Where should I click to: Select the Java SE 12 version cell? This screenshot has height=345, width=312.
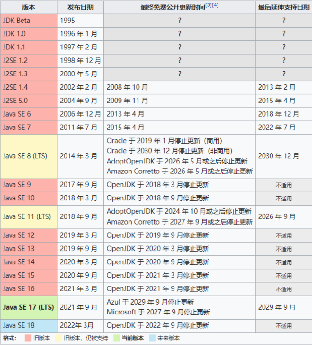(29, 236)
